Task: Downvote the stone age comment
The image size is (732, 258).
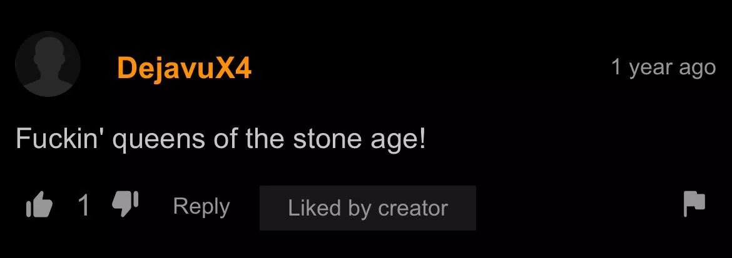Action: pos(126,204)
